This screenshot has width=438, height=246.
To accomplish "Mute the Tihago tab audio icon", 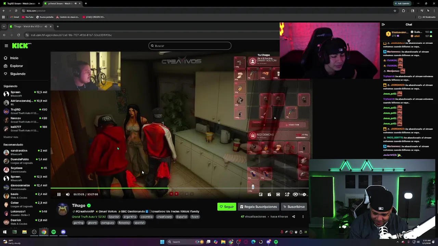I will 46,26.
